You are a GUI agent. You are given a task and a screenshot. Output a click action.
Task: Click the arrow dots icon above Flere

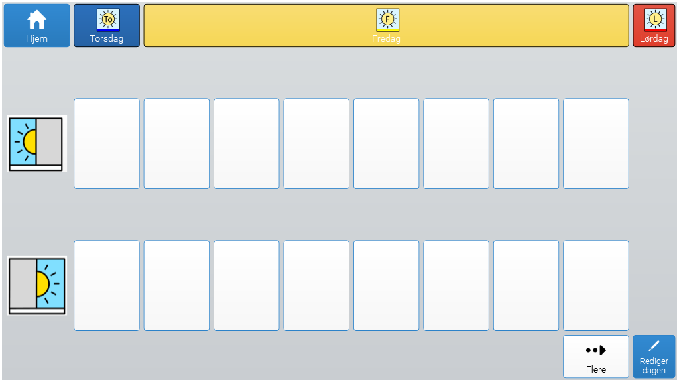596,350
